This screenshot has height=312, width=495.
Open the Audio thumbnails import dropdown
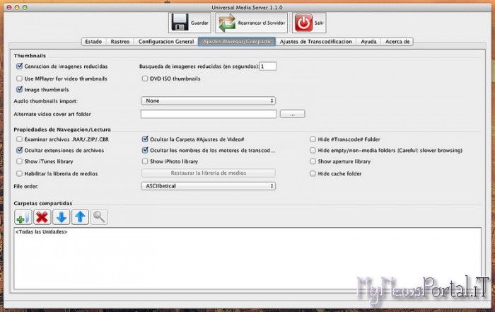209,100
